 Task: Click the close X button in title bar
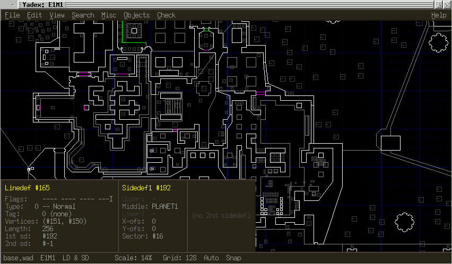[x=447, y=5]
